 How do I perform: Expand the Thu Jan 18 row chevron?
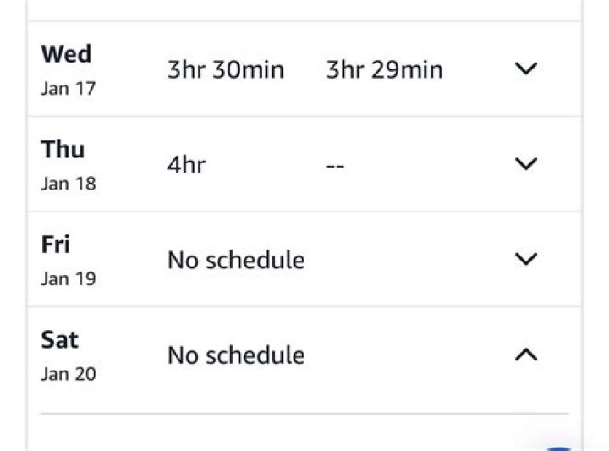(x=526, y=164)
